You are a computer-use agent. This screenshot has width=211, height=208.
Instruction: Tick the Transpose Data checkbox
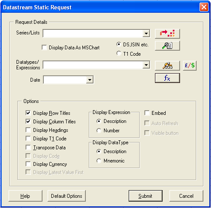click(28, 148)
